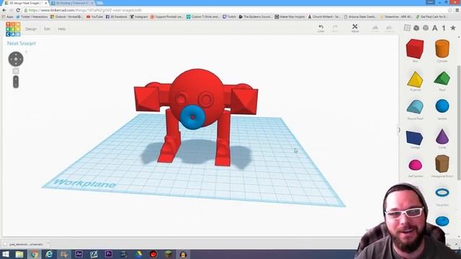
Task: Select the yellow Pyramid shape
Action: click(x=415, y=80)
